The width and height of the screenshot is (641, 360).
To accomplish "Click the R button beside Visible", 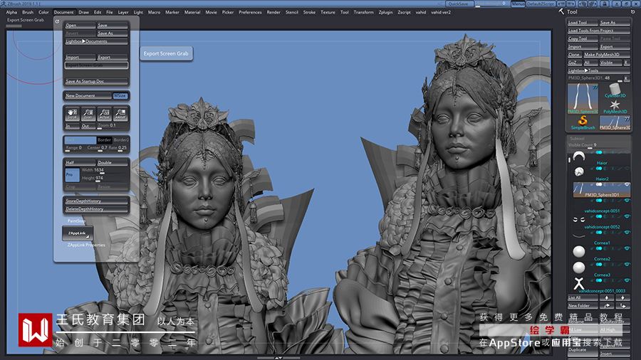I will (626, 63).
